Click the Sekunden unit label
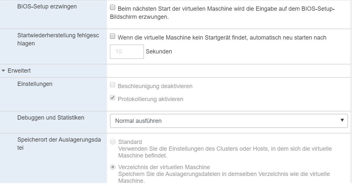Viewport: 352px width, 186px height. 159,52
